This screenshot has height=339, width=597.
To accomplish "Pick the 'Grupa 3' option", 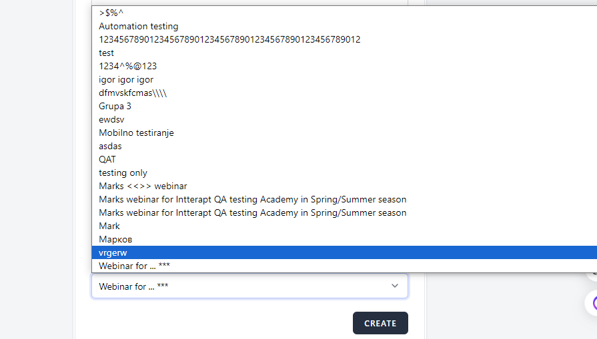I will coord(115,107).
